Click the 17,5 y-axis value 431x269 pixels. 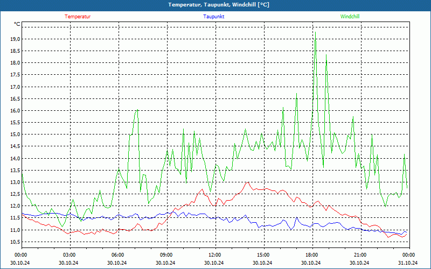[x=16, y=75]
